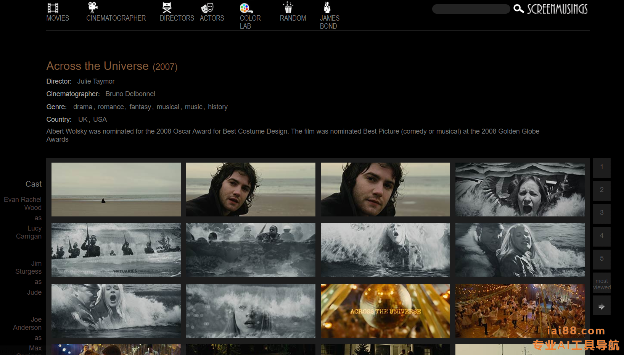Viewport: 624px width, 355px height.
Task: Select the music genre link
Action: (x=194, y=107)
